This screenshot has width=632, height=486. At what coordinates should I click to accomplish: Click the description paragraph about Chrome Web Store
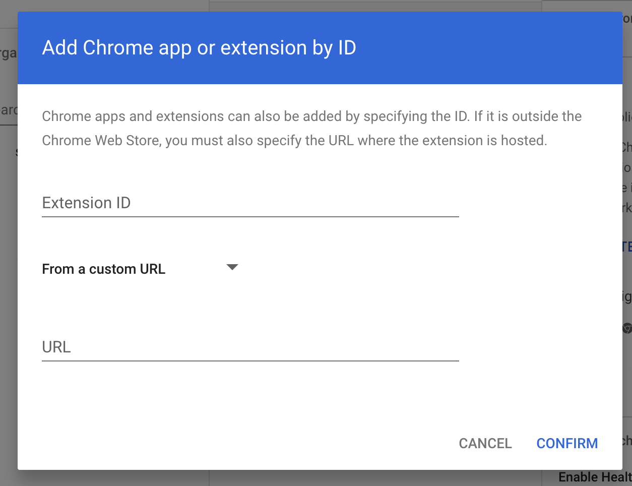tap(311, 129)
